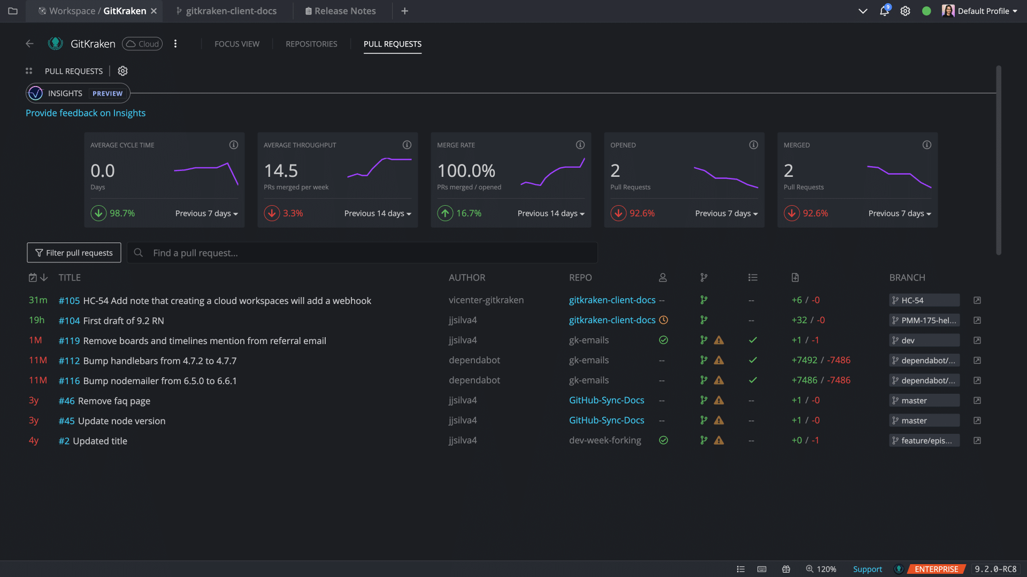Click the TITLE column header
This screenshot has height=577, width=1027.
(70, 277)
